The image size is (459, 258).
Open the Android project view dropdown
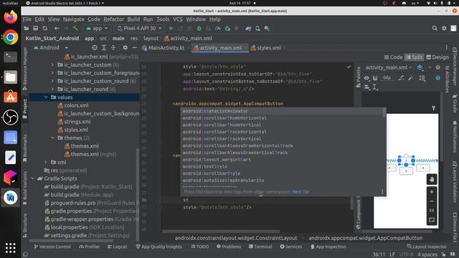[x=51, y=48]
